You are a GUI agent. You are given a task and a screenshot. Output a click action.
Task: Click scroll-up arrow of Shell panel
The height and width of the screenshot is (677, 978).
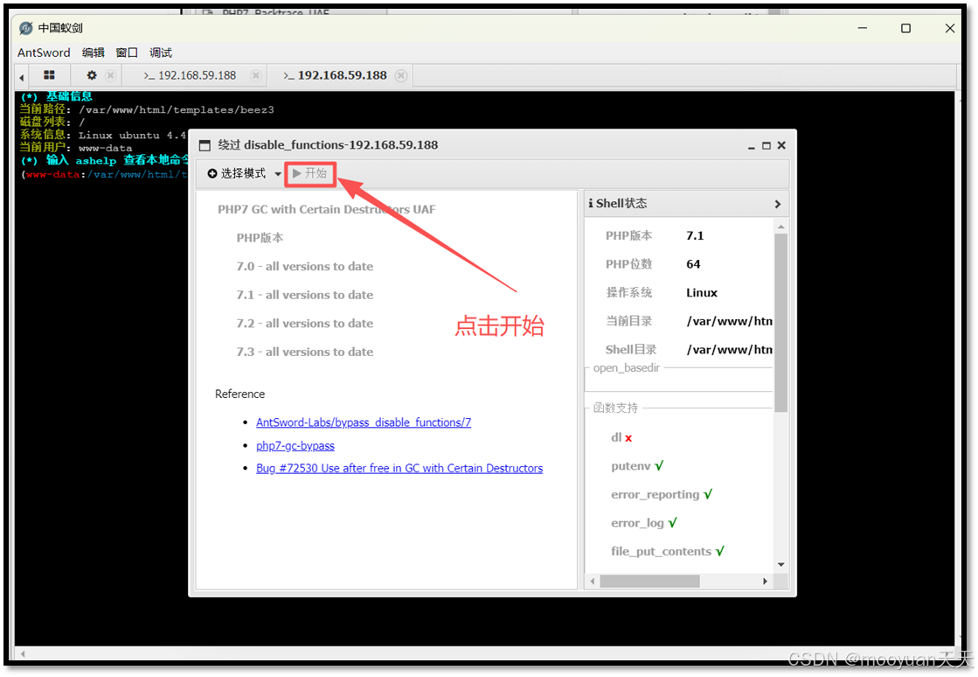click(780, 227)
